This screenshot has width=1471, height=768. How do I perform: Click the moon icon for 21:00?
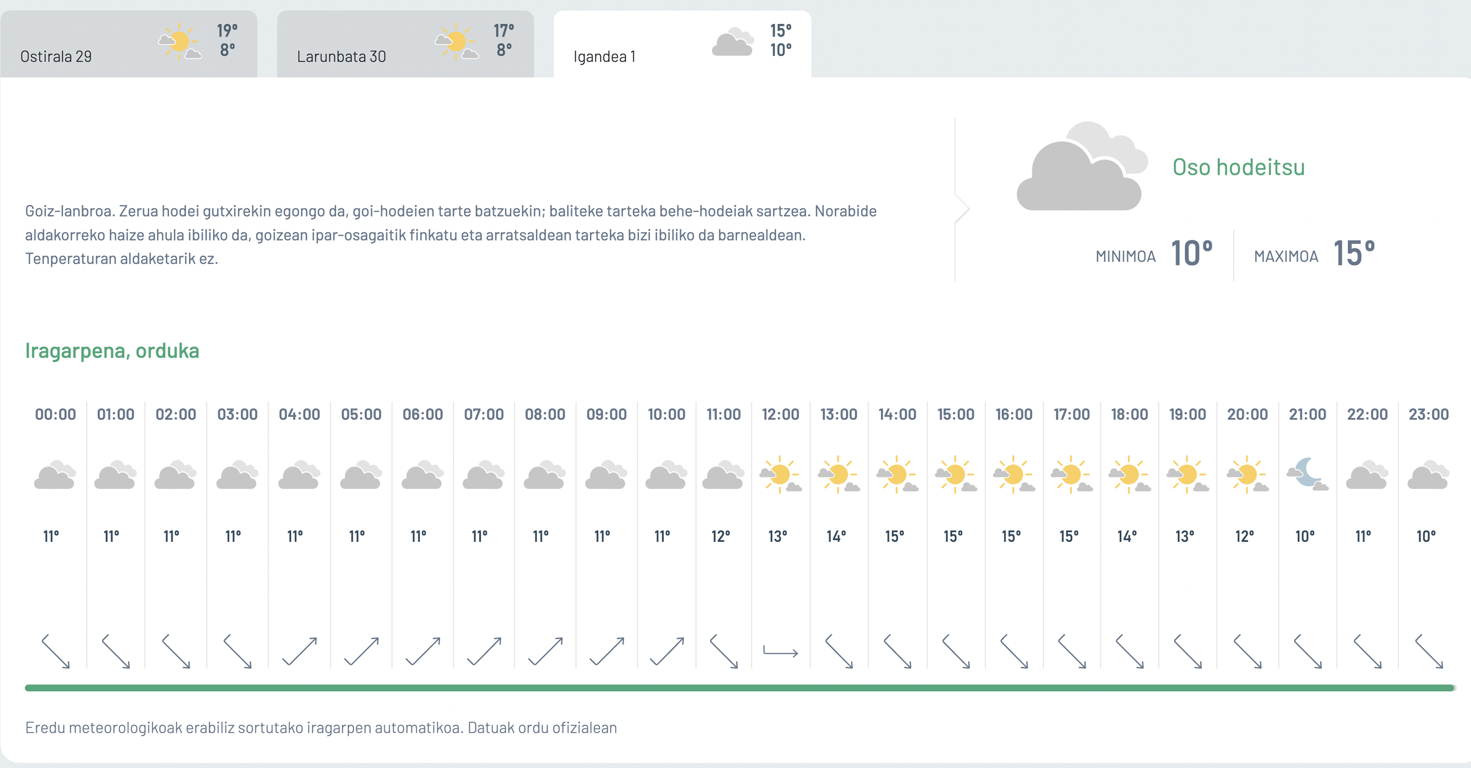[1307, 474]
